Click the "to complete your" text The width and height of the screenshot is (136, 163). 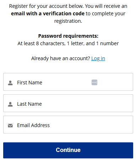coord(105,14)
